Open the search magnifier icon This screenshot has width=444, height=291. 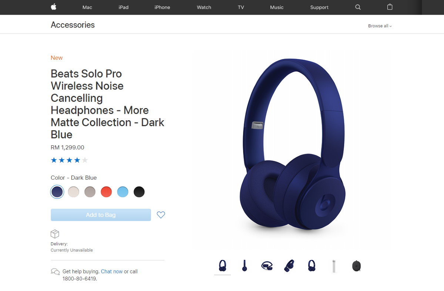(x=358, y=7)
